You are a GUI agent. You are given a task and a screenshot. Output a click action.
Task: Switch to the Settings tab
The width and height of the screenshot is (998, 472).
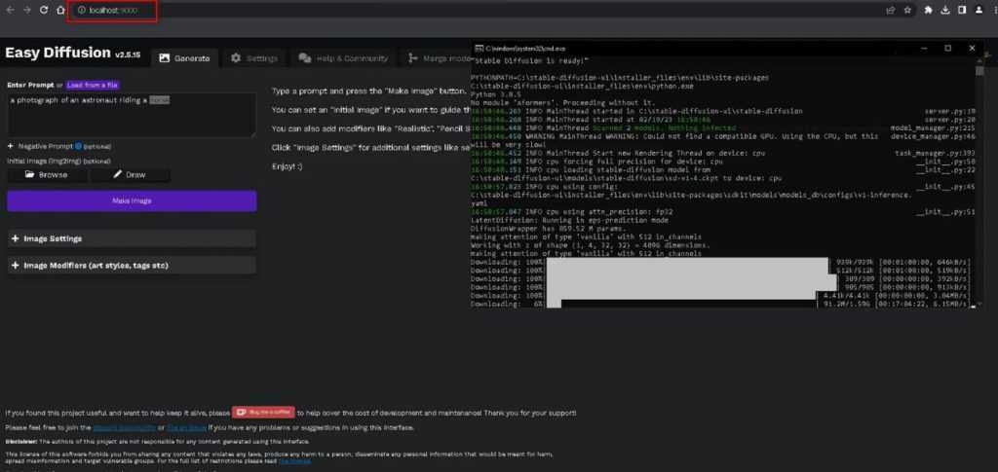(x=253, y=58)
